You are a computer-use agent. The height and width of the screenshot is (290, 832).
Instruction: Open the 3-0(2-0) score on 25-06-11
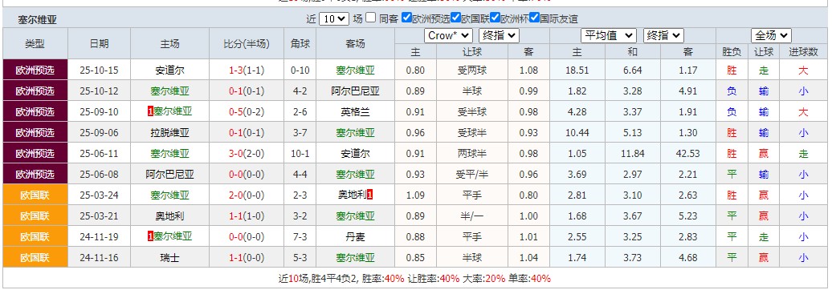click(x=247, y=154)
